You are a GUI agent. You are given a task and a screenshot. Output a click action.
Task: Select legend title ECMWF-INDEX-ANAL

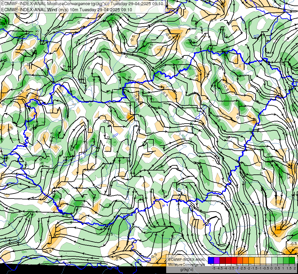[x=187, y=260]
